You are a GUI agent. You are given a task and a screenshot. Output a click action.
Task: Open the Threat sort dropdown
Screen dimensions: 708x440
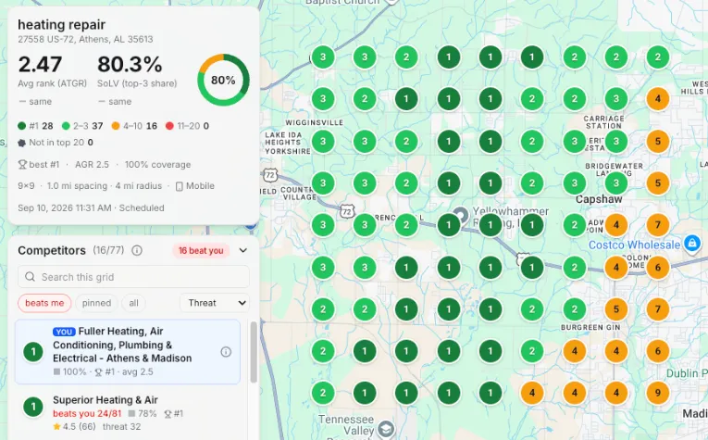pyautogui.click(x=215, y=303)
